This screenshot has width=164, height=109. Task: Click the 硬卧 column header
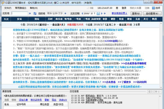pyautogui.click(x=113, y=19)
